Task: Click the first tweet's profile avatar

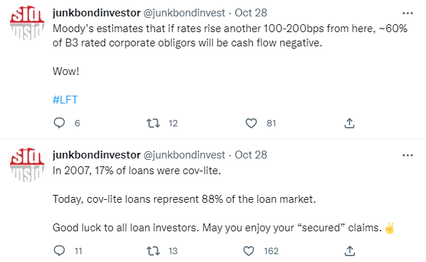Action: 27,23
